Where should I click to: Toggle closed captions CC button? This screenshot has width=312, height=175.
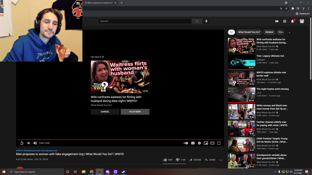pos(193,143)
